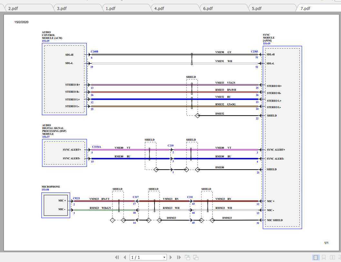Click connector label C317
341x262 pixels.
136,197
